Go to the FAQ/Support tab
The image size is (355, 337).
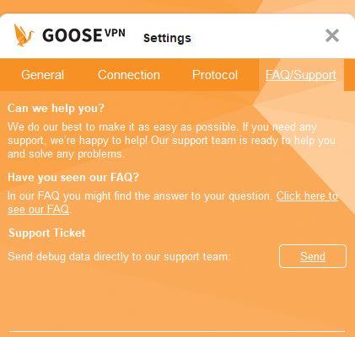301,75
